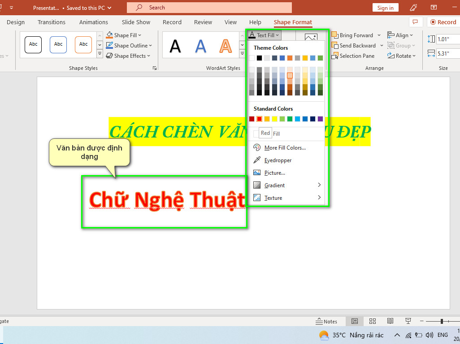The image size is (460, 344).
Task: Open the comments speech bubble icon
Action: click(416, 22)
